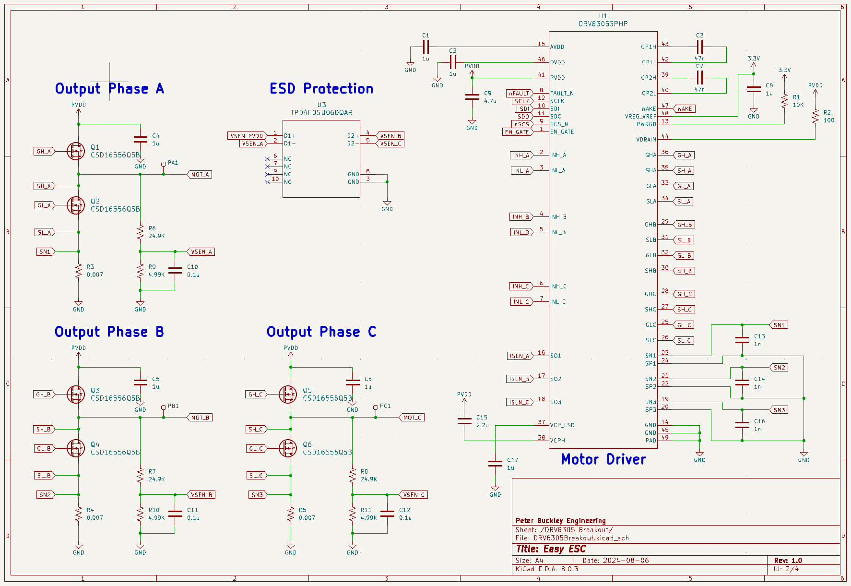Select capacitor C15 2.2u symbol
The height and width of the screenshot is (586, 851).
pos(464,421)
